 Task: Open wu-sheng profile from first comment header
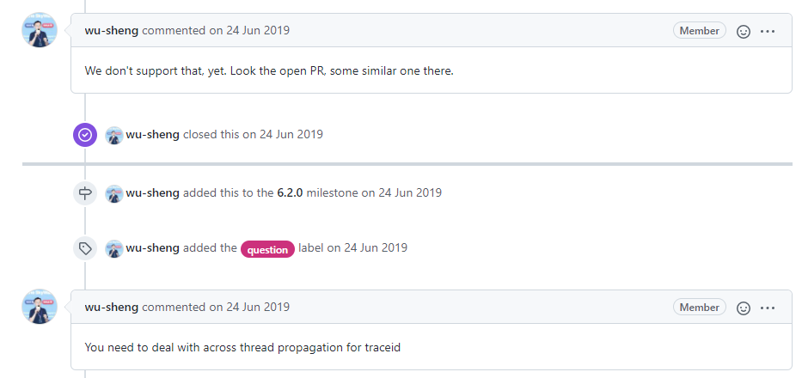click(x=112, y=31)
